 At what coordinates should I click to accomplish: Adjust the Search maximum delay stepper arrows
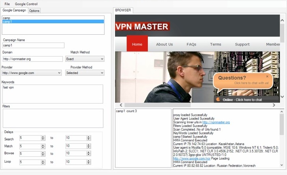[x=89, y=138]
